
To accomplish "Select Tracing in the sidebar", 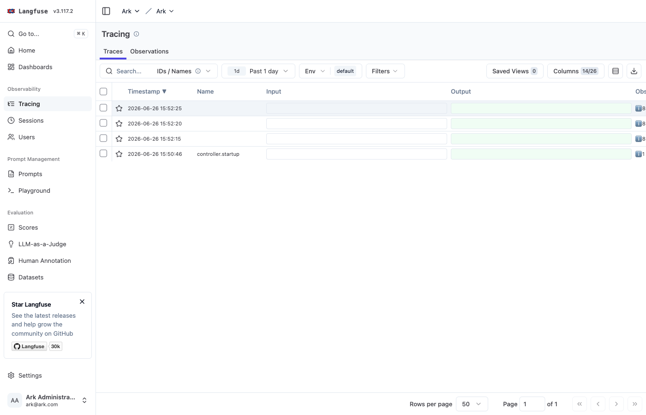I will pyautogui.click(x=48, y=104).
